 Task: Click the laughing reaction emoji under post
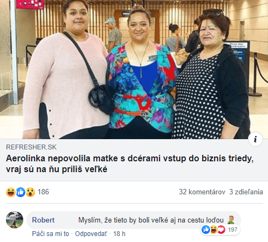click(11, 192)
